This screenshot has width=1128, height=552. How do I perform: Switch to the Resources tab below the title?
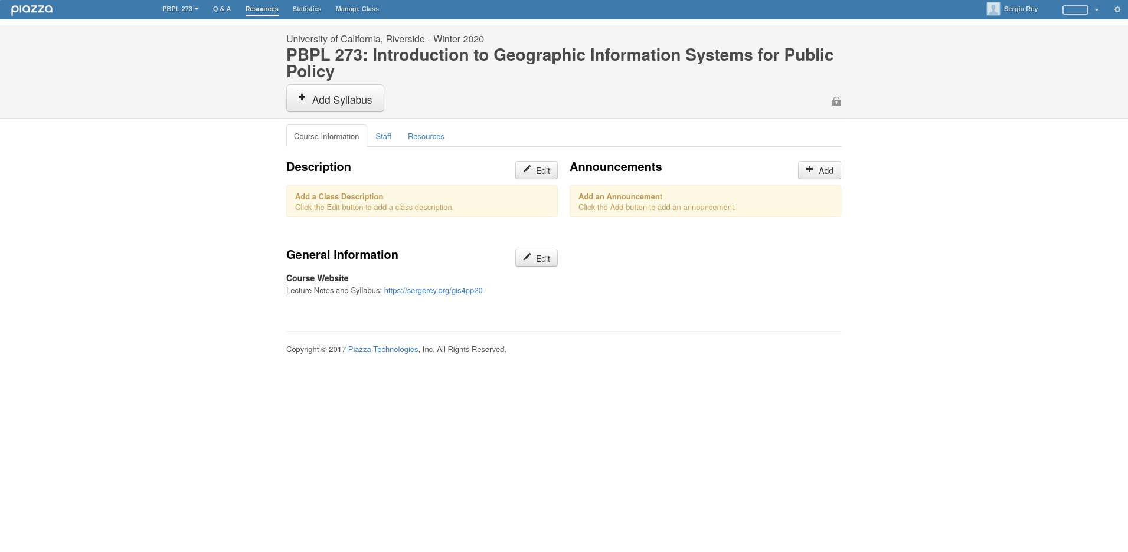point(426,136)
